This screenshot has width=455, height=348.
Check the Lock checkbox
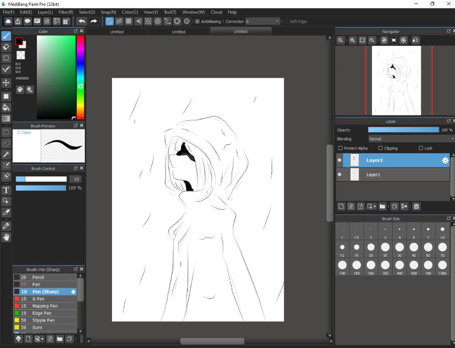(x=421, y=148)
